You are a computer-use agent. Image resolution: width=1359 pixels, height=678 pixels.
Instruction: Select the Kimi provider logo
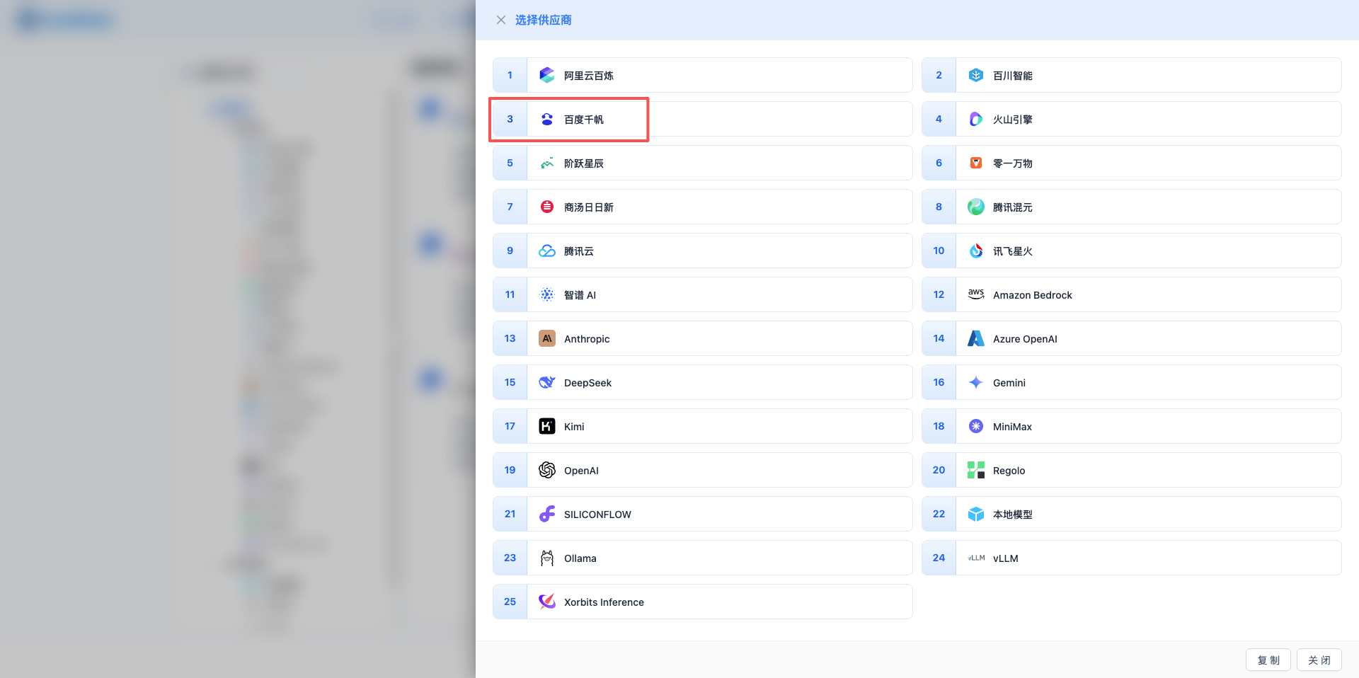tap(546, 426)
